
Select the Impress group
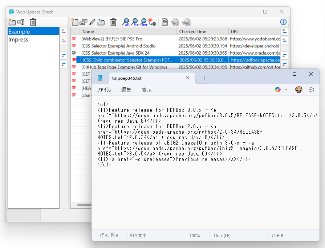(33, 39)
